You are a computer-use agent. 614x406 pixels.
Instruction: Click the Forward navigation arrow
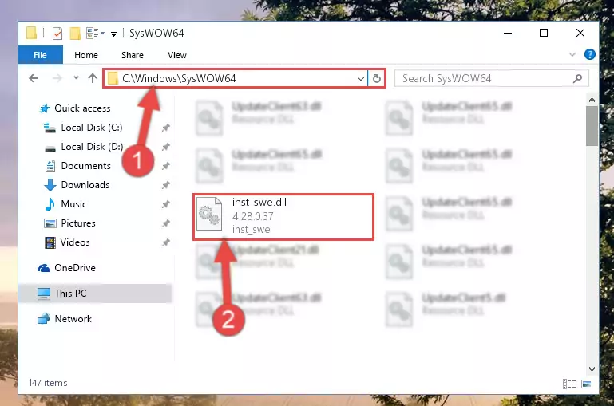pyautogui.click(x=57, y=78)
